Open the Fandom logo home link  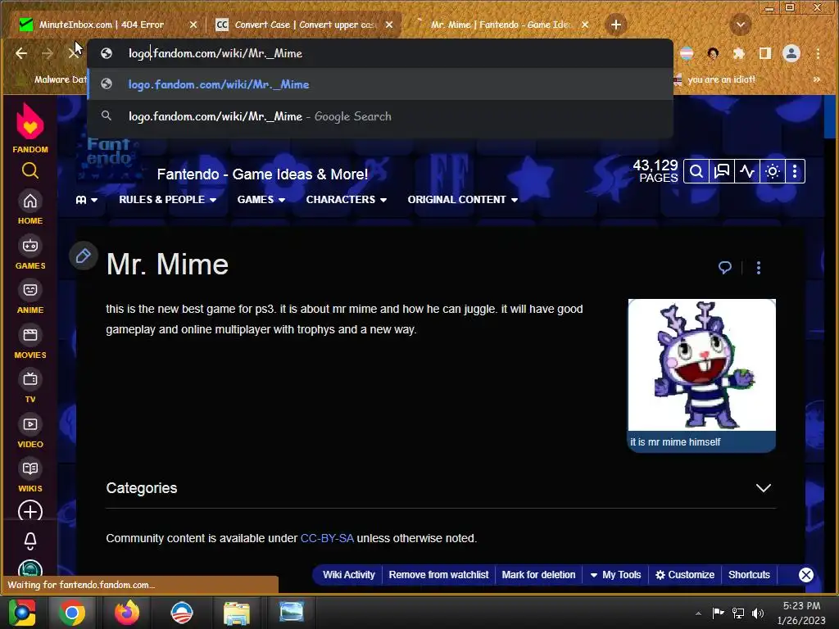coord(30,129)
